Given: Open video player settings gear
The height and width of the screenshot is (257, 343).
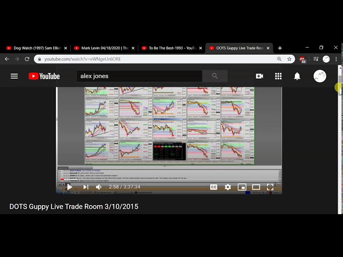Looking at the screenshot, I should pos(228,187).
